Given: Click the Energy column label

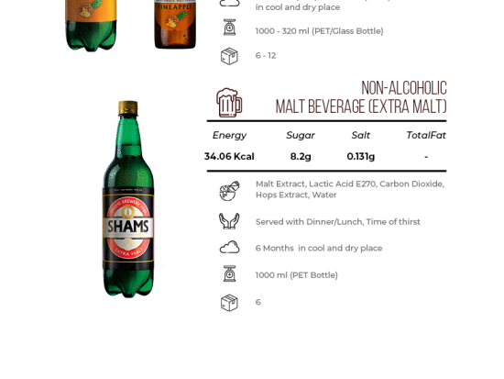Looking at the screenshot, I should (229, 135).
